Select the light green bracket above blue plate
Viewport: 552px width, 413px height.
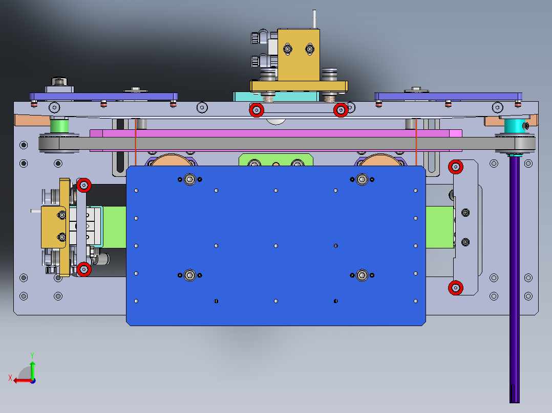275,159
